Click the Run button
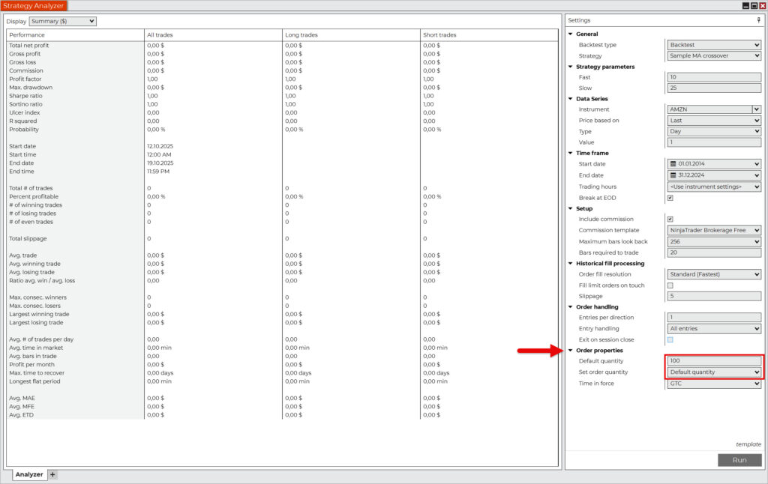 pyautogui.click(x=739, y=460)
